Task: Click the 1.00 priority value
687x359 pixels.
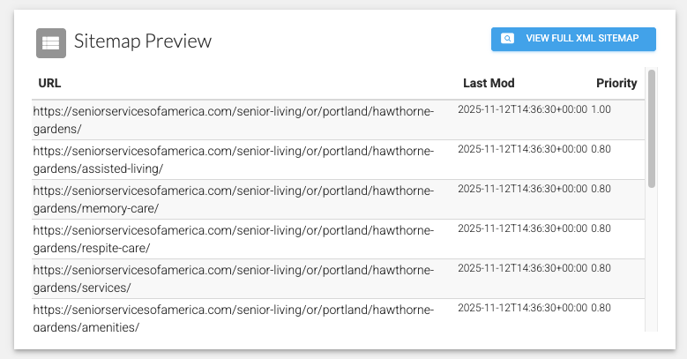Action: [x=601, y=109]
